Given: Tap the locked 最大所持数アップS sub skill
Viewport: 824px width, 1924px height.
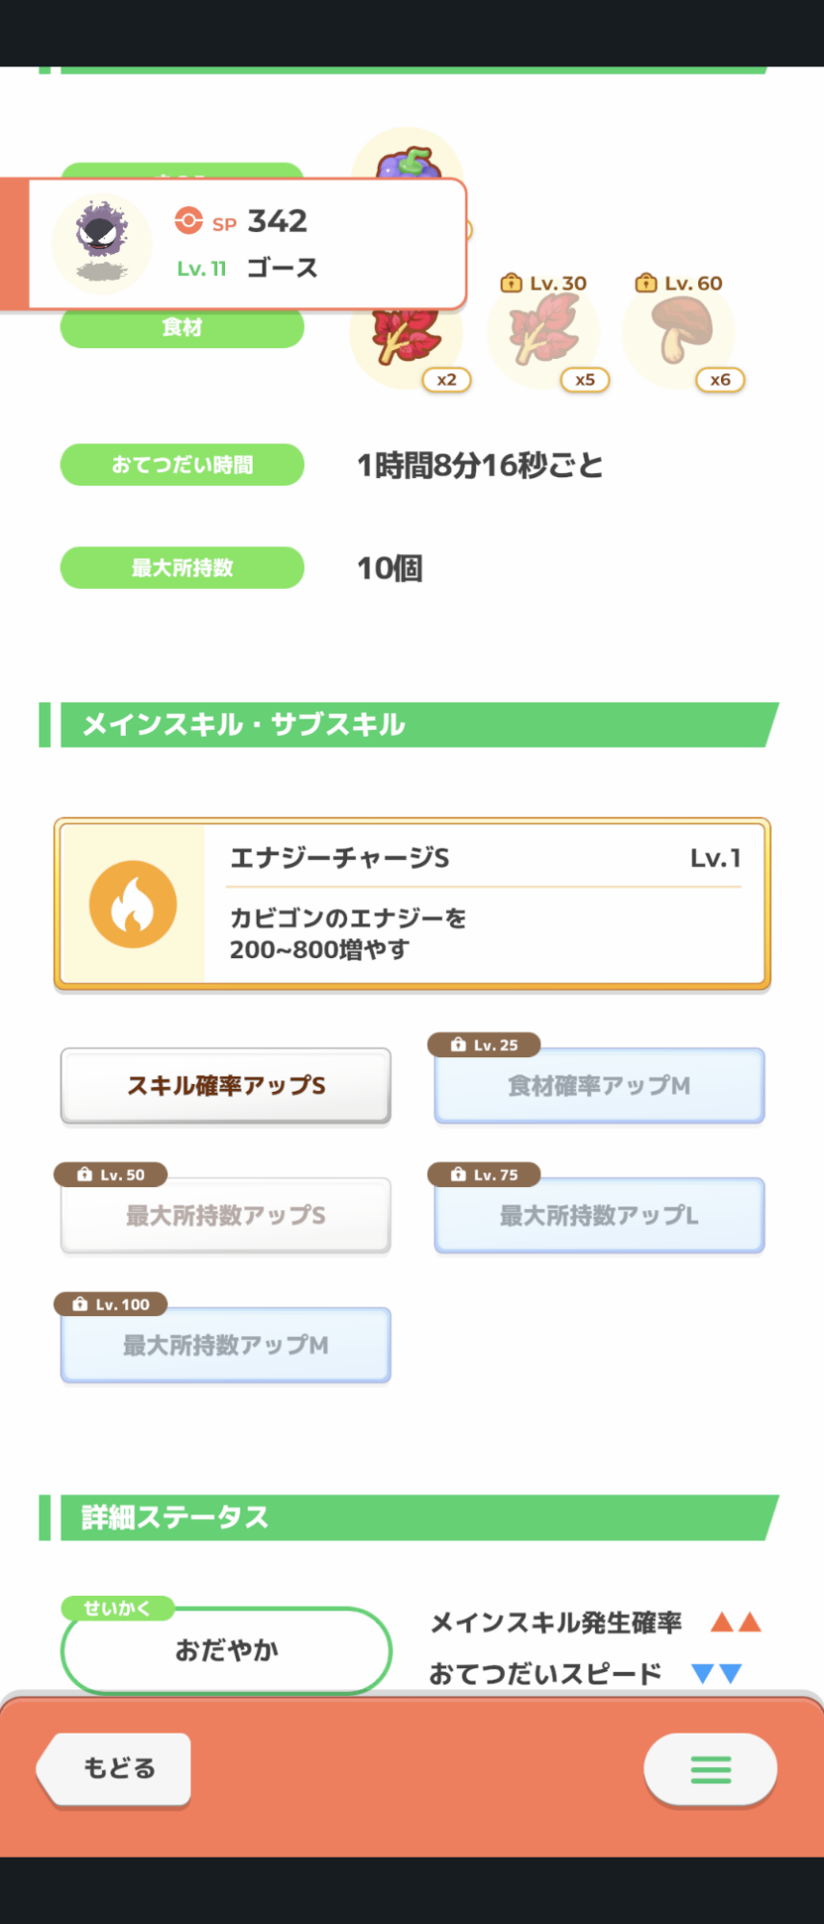Looking at the screenshot, I should (226, 1216).
